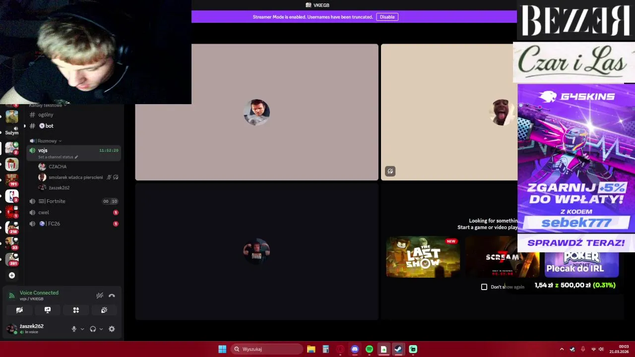
Task: Open the headphones output options dropdown
Action: coord(101,329)
